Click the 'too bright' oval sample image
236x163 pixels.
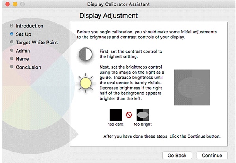pos(143,115)
